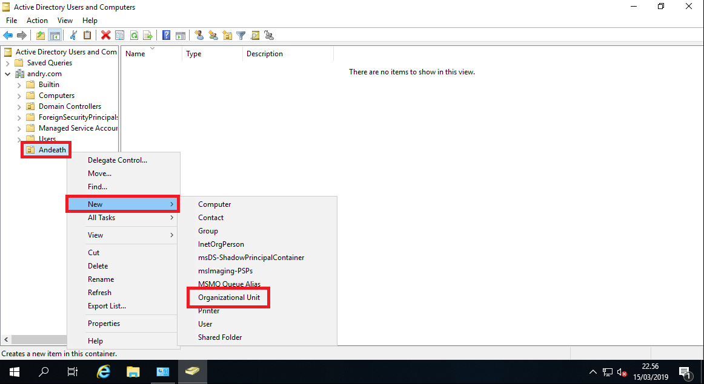Sort by the Name column header
The width and height of the screenshot is (704, 384).
[151, 54]
